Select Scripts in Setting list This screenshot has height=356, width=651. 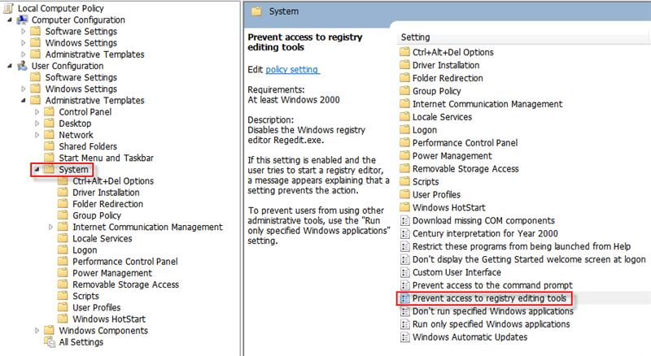click(426, 181)
